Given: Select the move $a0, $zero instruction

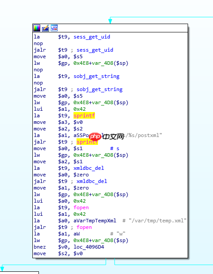Looking at the screenshot, I should pyautogui.click(x=61, y=175).
